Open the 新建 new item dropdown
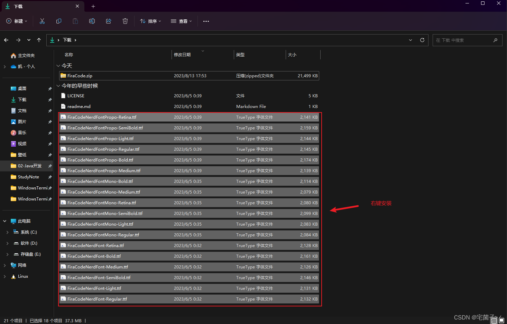Viewport: 507px width, 324px height. [x=17, y=21]
